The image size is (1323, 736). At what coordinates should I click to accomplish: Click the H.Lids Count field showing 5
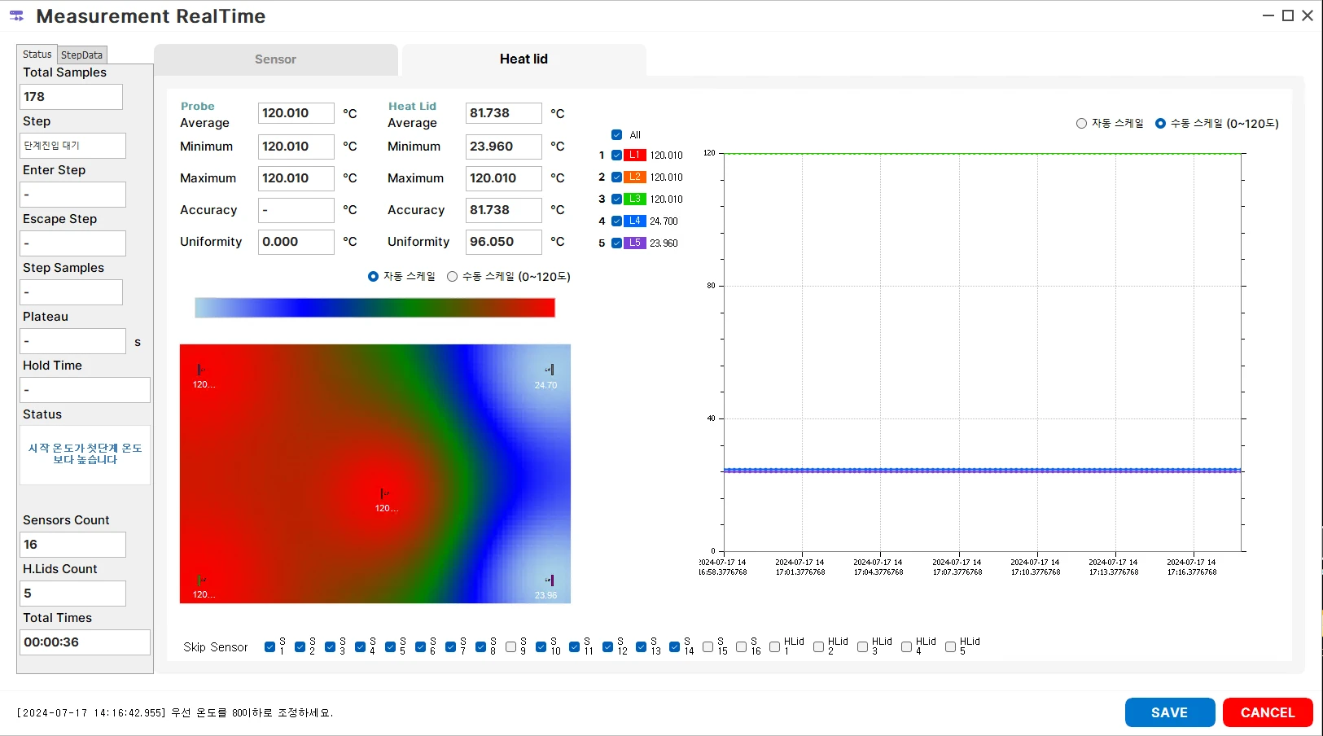click(x=72, y=594)
